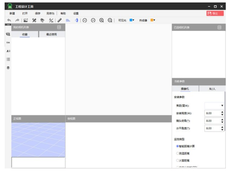
Task: Click the orange 热成像 color swatch
Action: coord(152,20)
